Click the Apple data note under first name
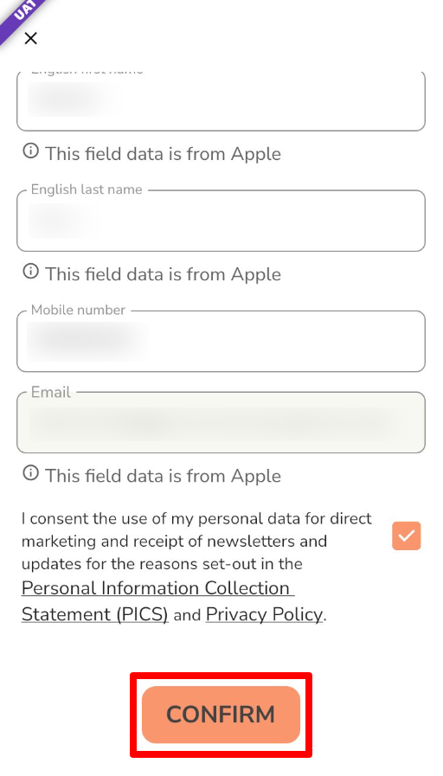This screenshot has height=776, width=443. pos(163,154)
